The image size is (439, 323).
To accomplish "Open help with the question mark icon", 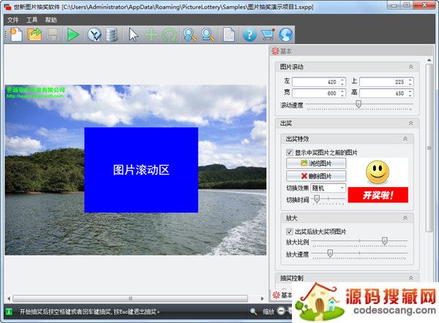I will pyautogui.click(x=249, y=34).
